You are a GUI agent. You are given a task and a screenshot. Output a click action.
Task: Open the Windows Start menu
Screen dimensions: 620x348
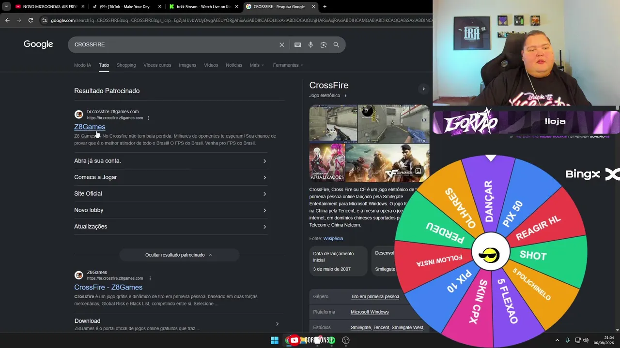[x=275, y=340]
